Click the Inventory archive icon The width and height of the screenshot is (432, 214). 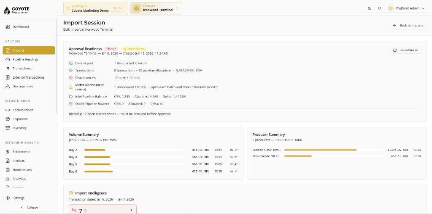pos(8,128)
